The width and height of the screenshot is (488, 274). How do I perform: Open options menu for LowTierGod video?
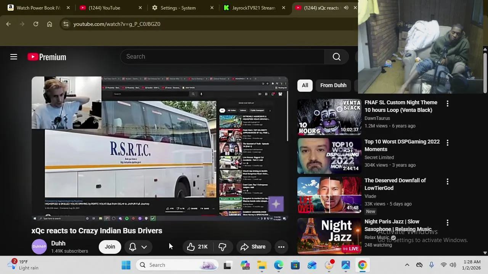click(x=448, y=182)
